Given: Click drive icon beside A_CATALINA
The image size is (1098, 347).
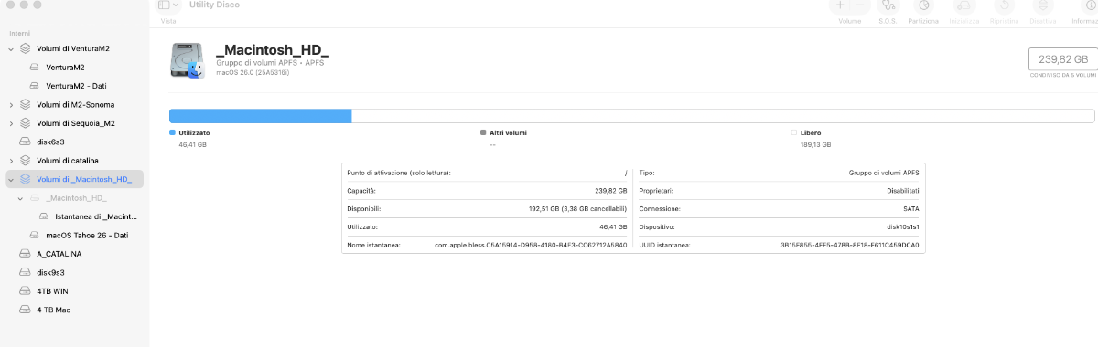Looking at the screenshot, I should (26, 254).
